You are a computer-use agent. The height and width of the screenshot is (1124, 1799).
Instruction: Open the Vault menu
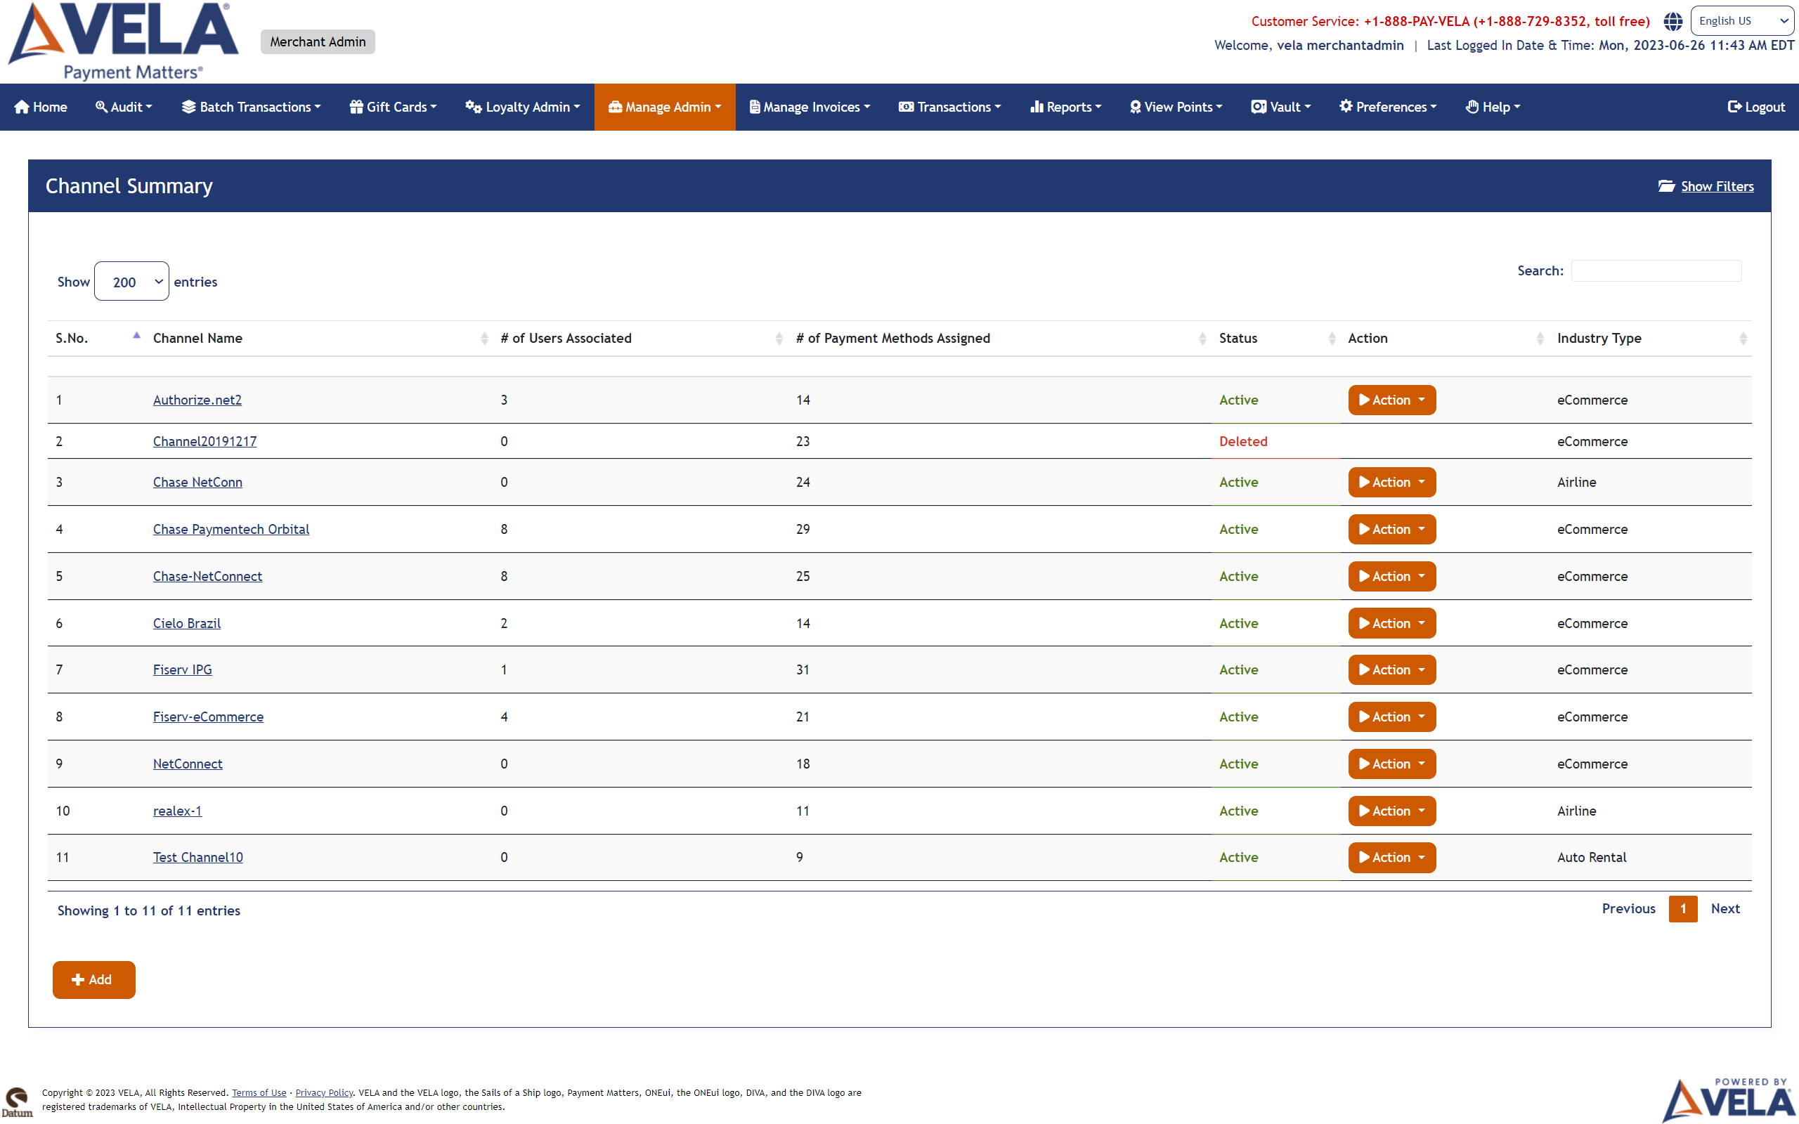pos(1280,107)
